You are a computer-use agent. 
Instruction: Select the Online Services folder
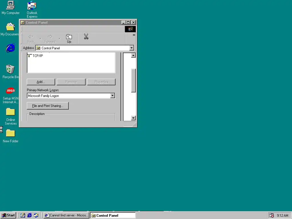point(11,117)
